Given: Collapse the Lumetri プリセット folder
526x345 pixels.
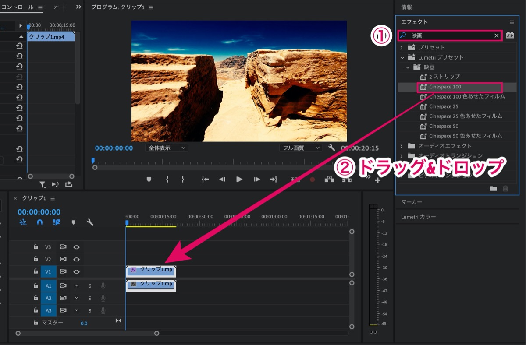Looking at the screenshot, I should [402, 57].
